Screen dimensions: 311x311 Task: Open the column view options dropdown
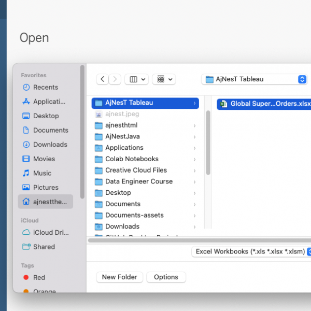click(x=137, y=79)
